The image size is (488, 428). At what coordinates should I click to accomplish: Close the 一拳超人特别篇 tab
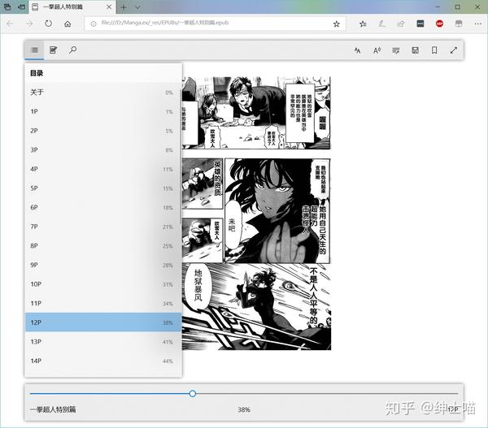109,6
